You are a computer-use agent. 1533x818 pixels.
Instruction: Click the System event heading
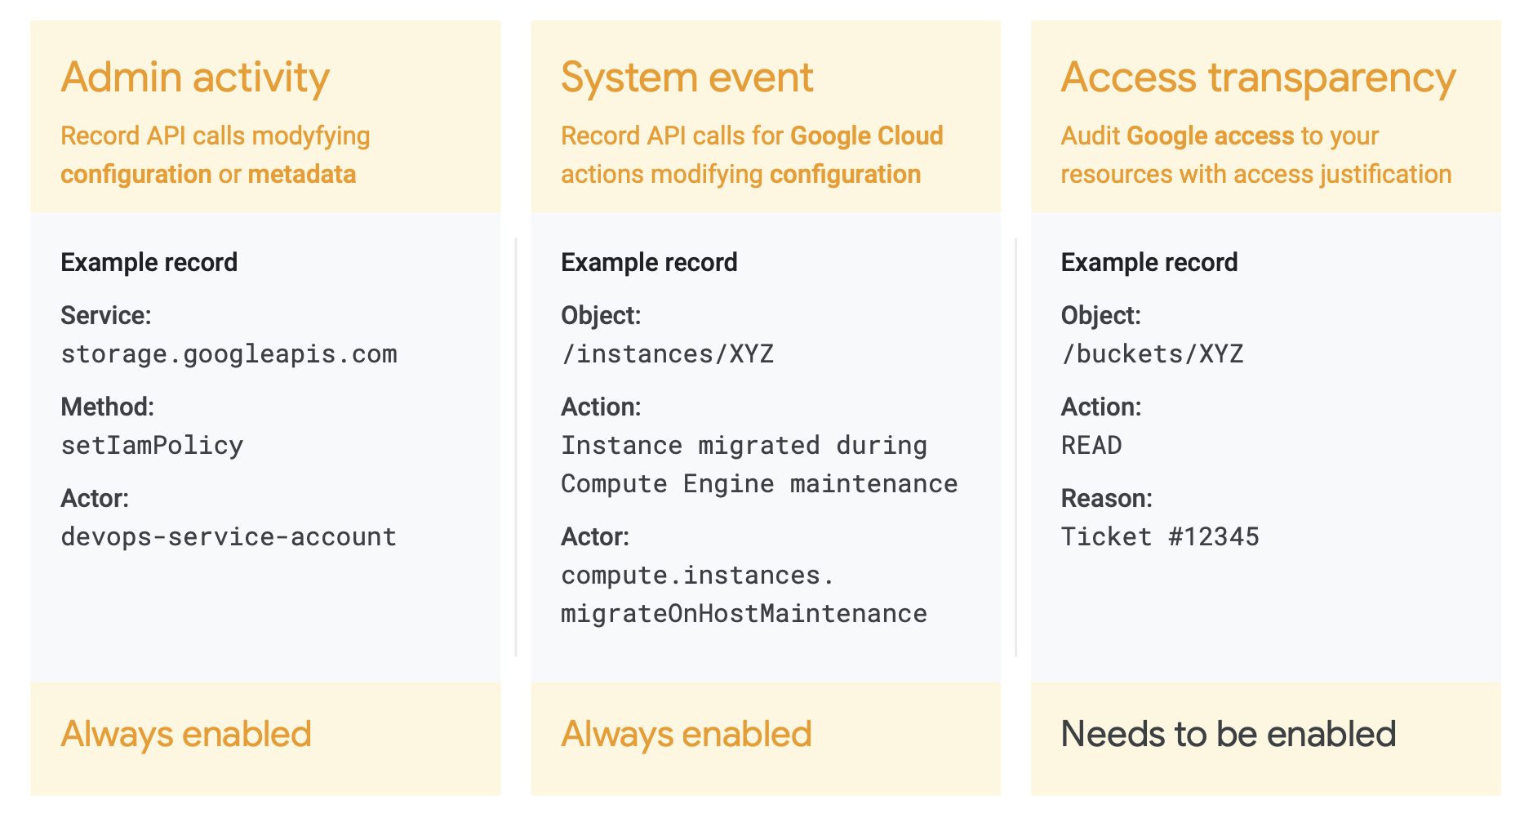[687, 78]
